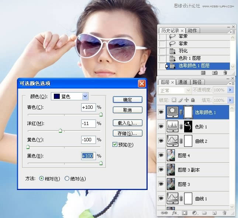This screenshot has width=238, height=218.
Task: Click lock position move icon
Action: (186, 100)
